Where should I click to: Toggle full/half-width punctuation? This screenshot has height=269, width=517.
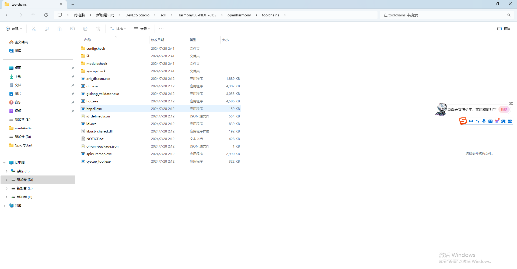coord(477,121)
